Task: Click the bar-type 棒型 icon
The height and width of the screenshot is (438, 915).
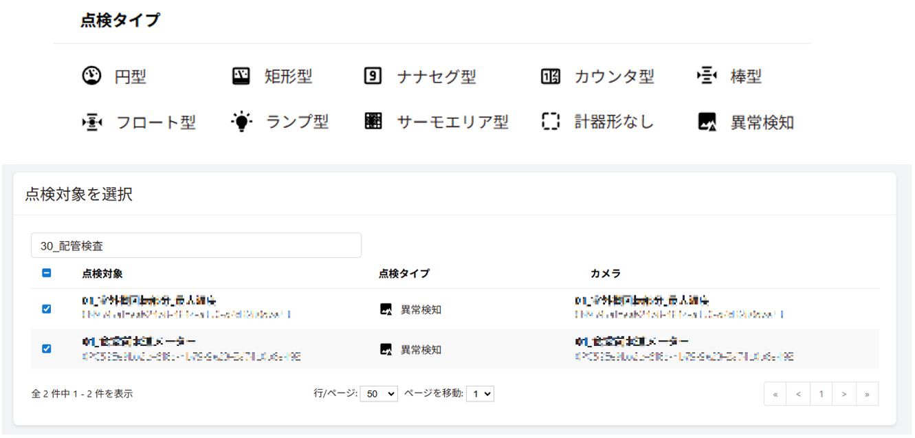Action: tap(707, 76)
